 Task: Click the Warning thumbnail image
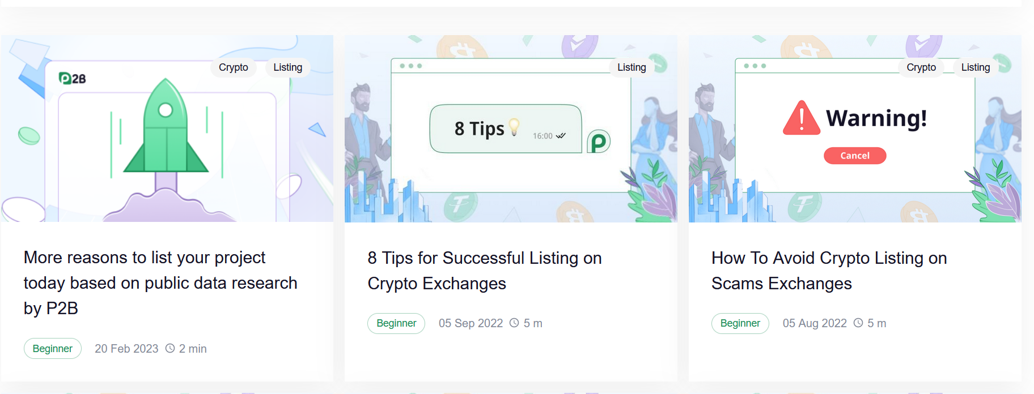(855, 129)
